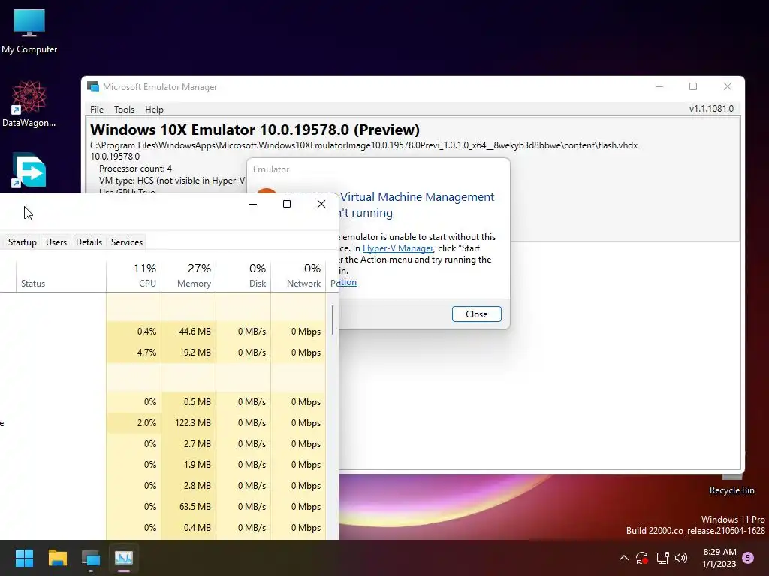Close the Task Manager window

pyautogui.click(x=321, y=204)
